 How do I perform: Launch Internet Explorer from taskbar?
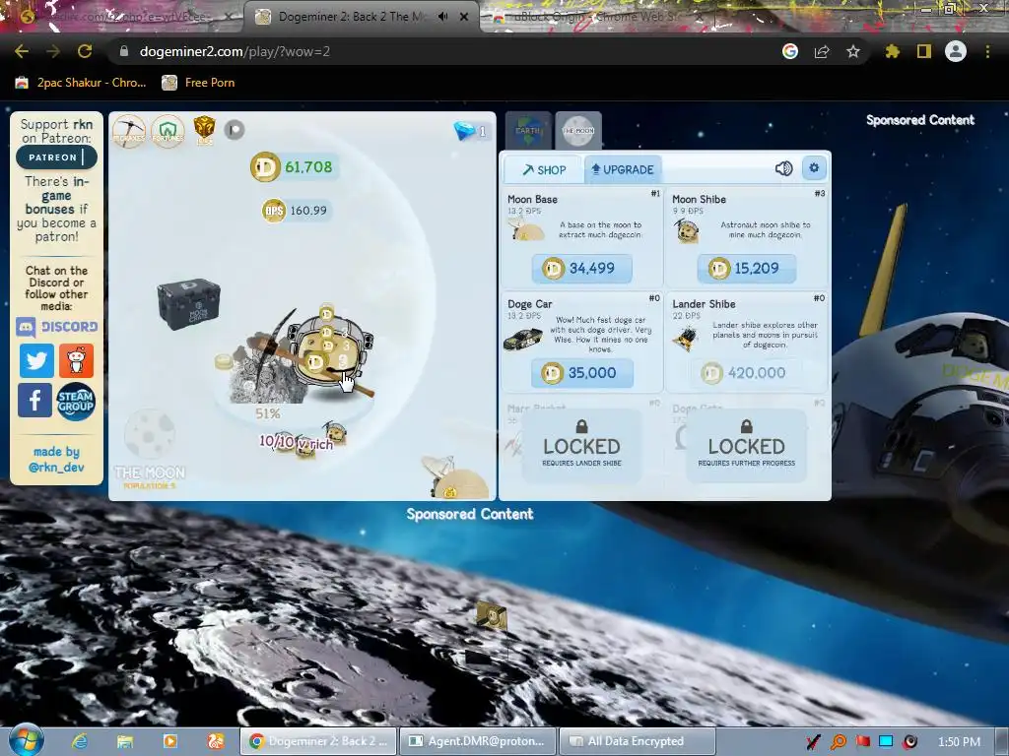click(80, 741)
